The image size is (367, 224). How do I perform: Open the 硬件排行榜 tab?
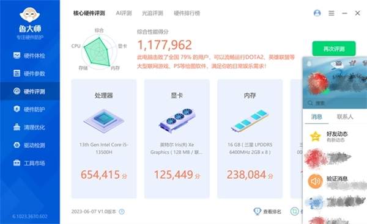tap(187, 13)
